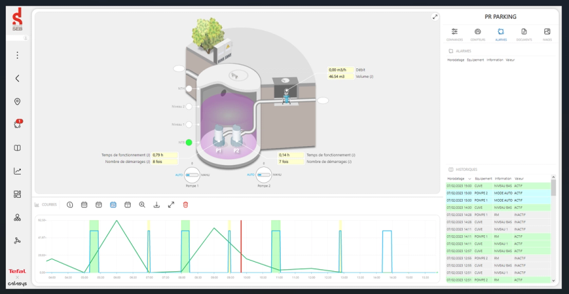Select the Alarmes tab
Image resolution: width=569 pixels, height=294 pixels.
pyautogui.click(x=501, y=35)
